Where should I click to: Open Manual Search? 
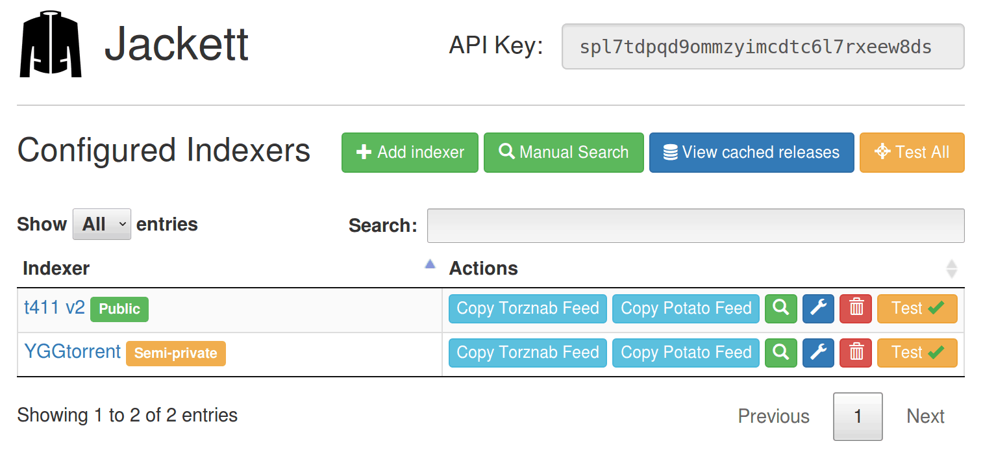564,153
